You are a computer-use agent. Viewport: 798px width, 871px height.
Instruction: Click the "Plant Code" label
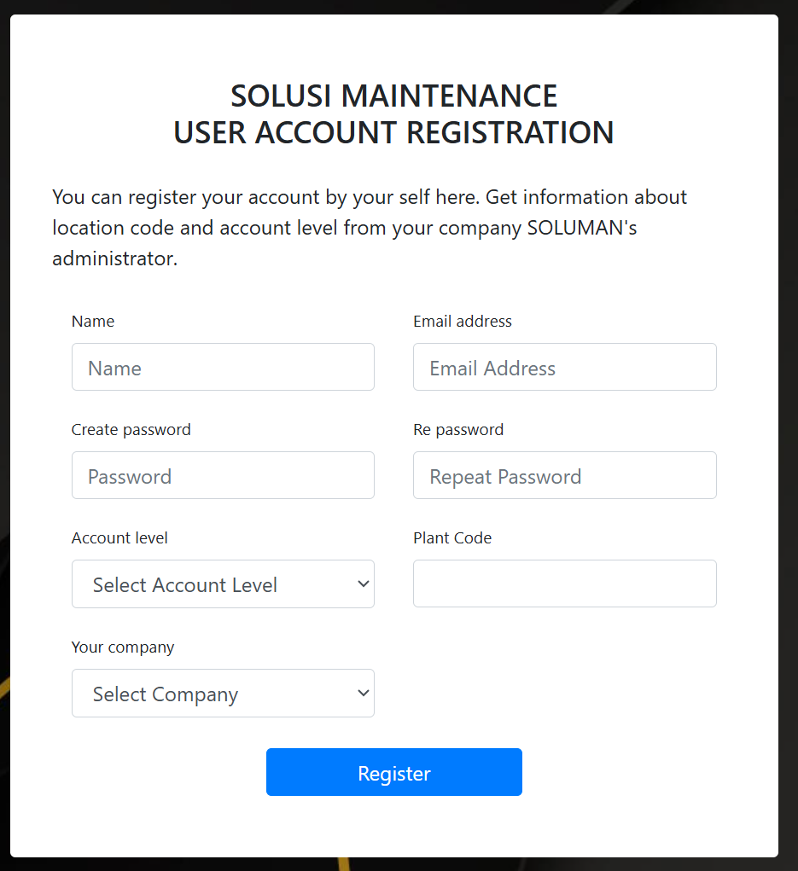[x=452, y=538]
